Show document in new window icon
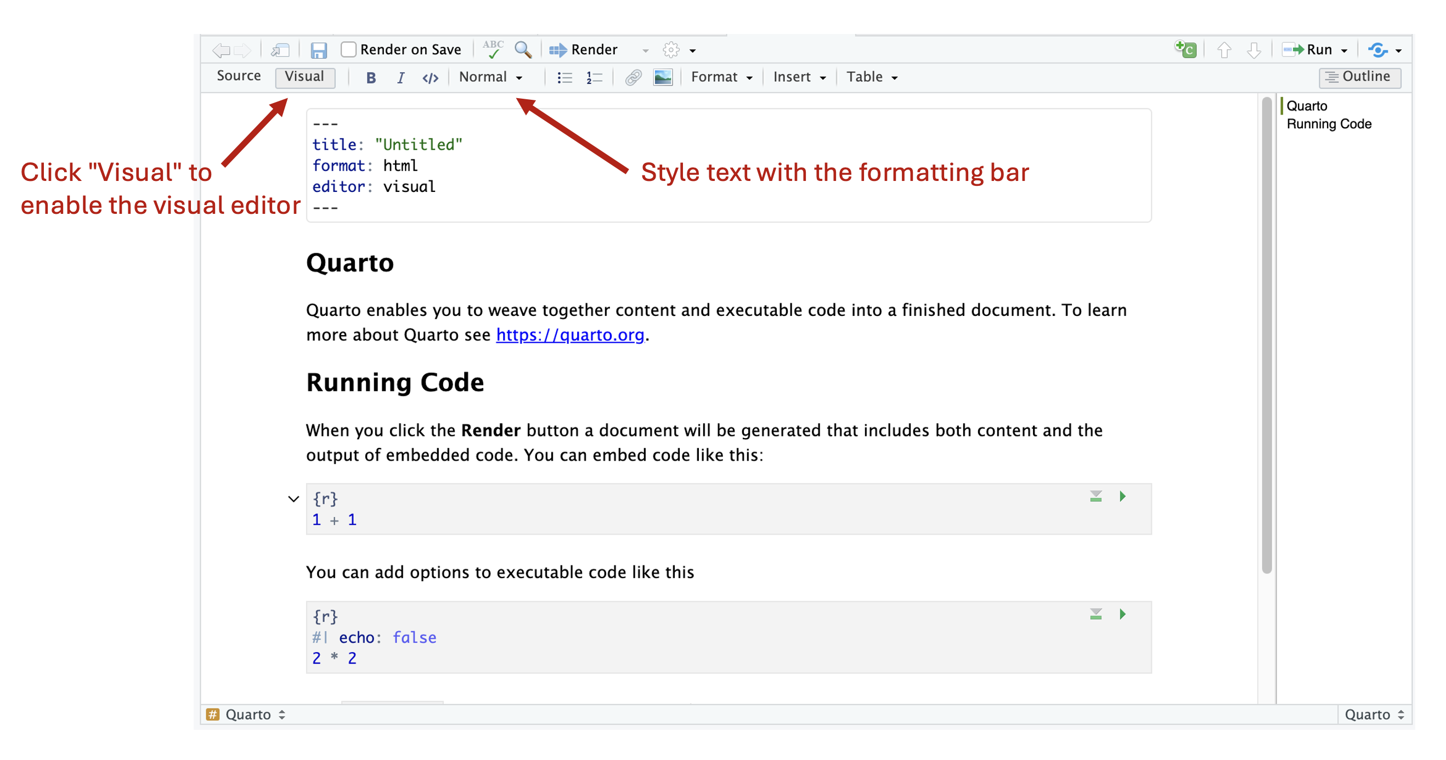Image resolution: width=1446 pixels, height=760 pixels. click(x=280, y=50)
